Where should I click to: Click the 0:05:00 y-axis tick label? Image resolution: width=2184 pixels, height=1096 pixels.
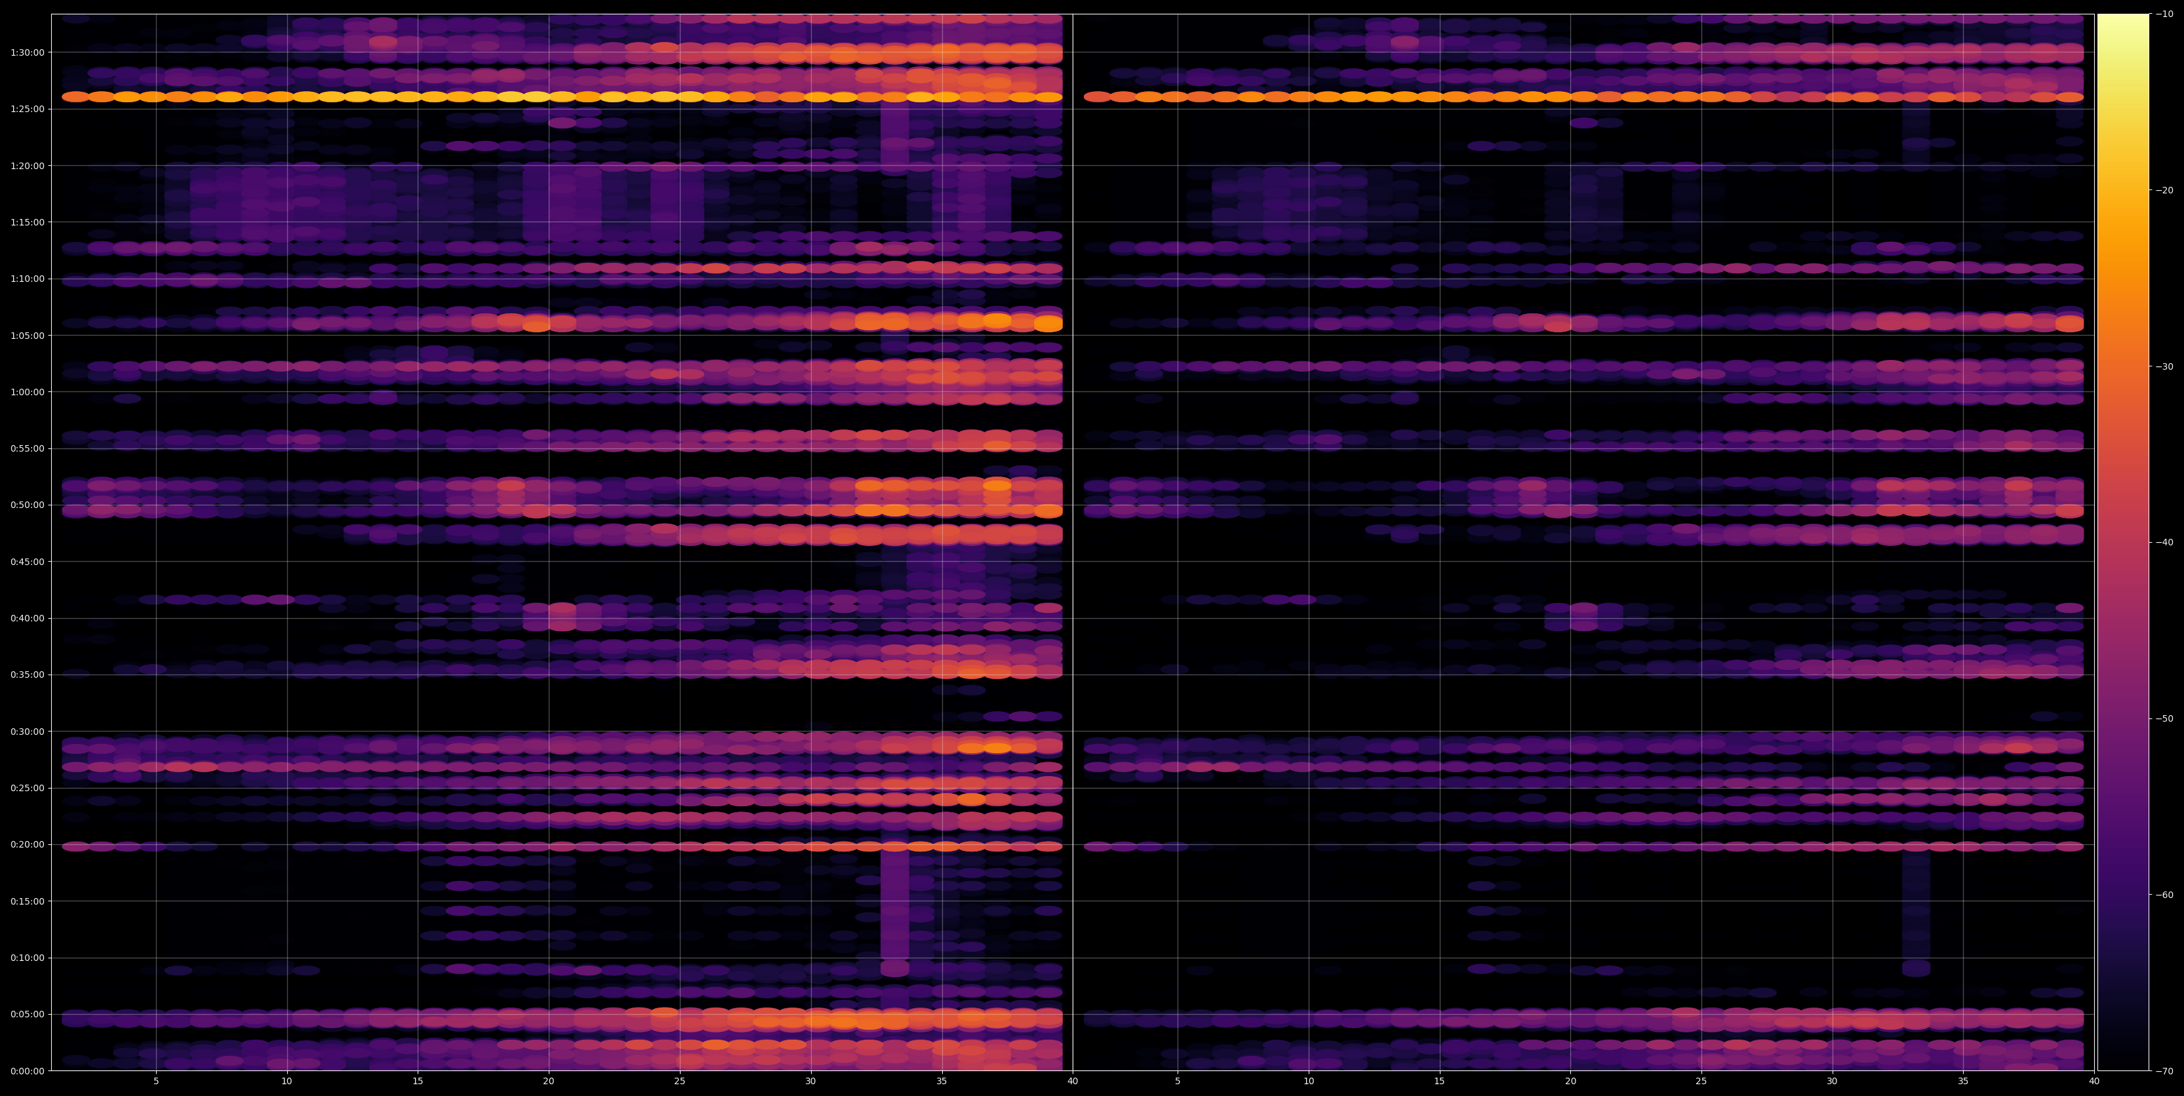click(27, 1015)
